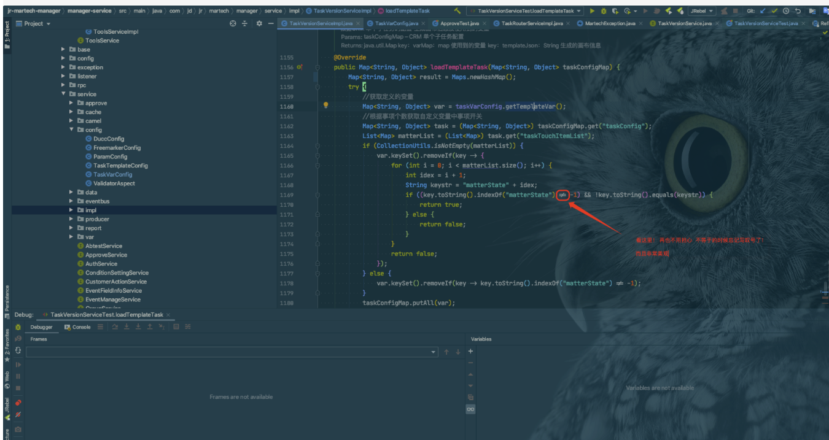Run TaskVersionServiceTest with the green play icon
Viewport: 829px width, 440px height.
pos(592,11)
